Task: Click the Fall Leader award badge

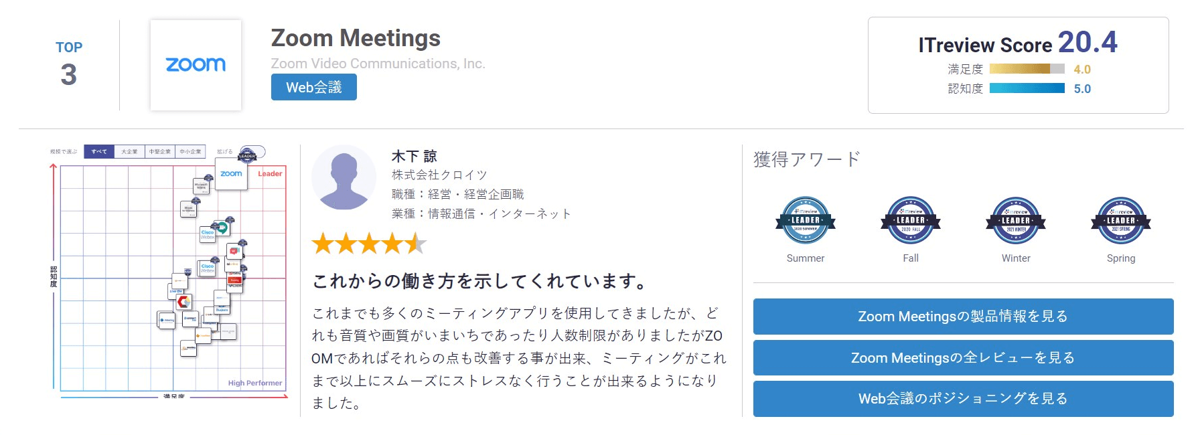Action: 910,220
